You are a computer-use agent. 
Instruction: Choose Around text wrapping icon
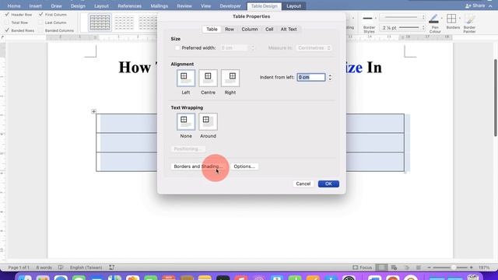tap(208, 121)
